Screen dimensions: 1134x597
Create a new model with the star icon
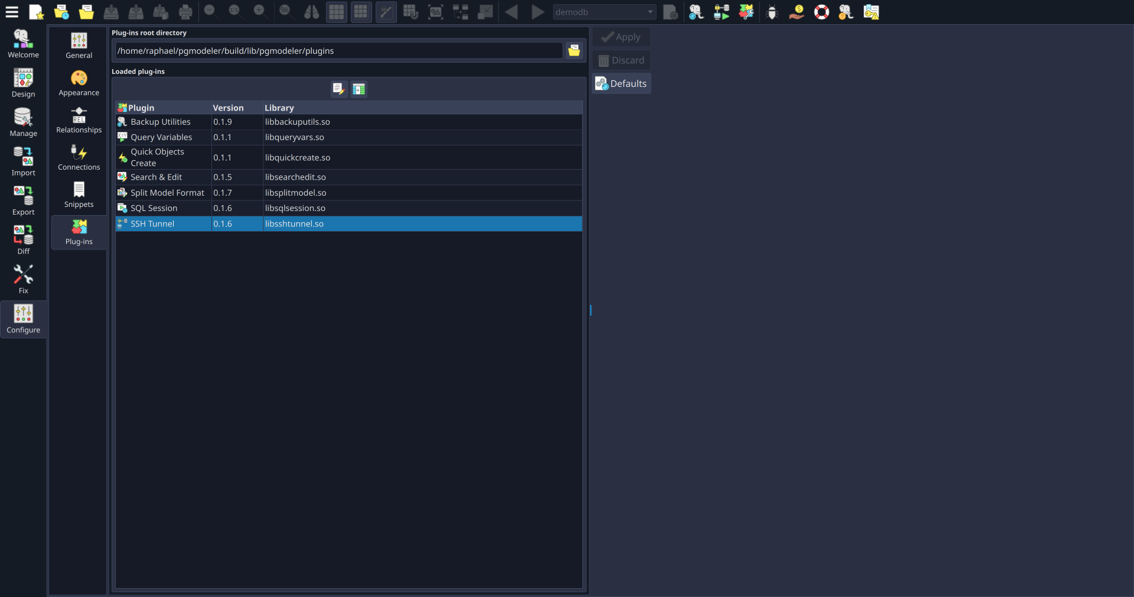coord(37,12)
